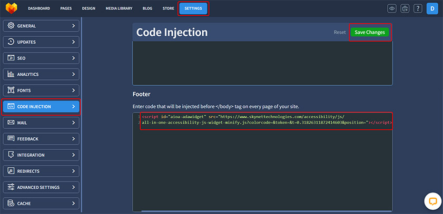The height and width of the screenshot is (214, 443).
Task: Expand the Feedback chevron arrow
Action: 73,139
